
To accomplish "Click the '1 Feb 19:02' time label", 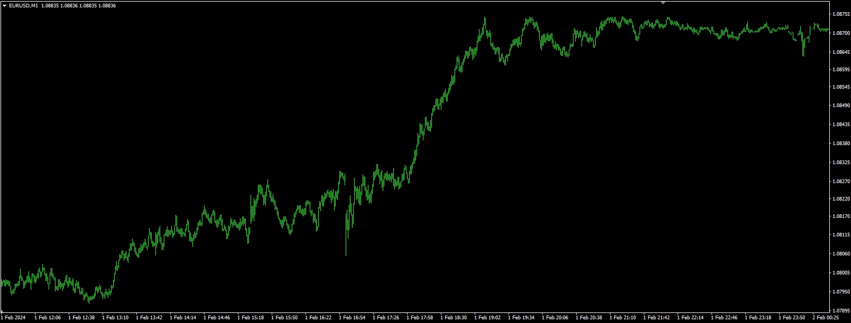I will point(487,318).
